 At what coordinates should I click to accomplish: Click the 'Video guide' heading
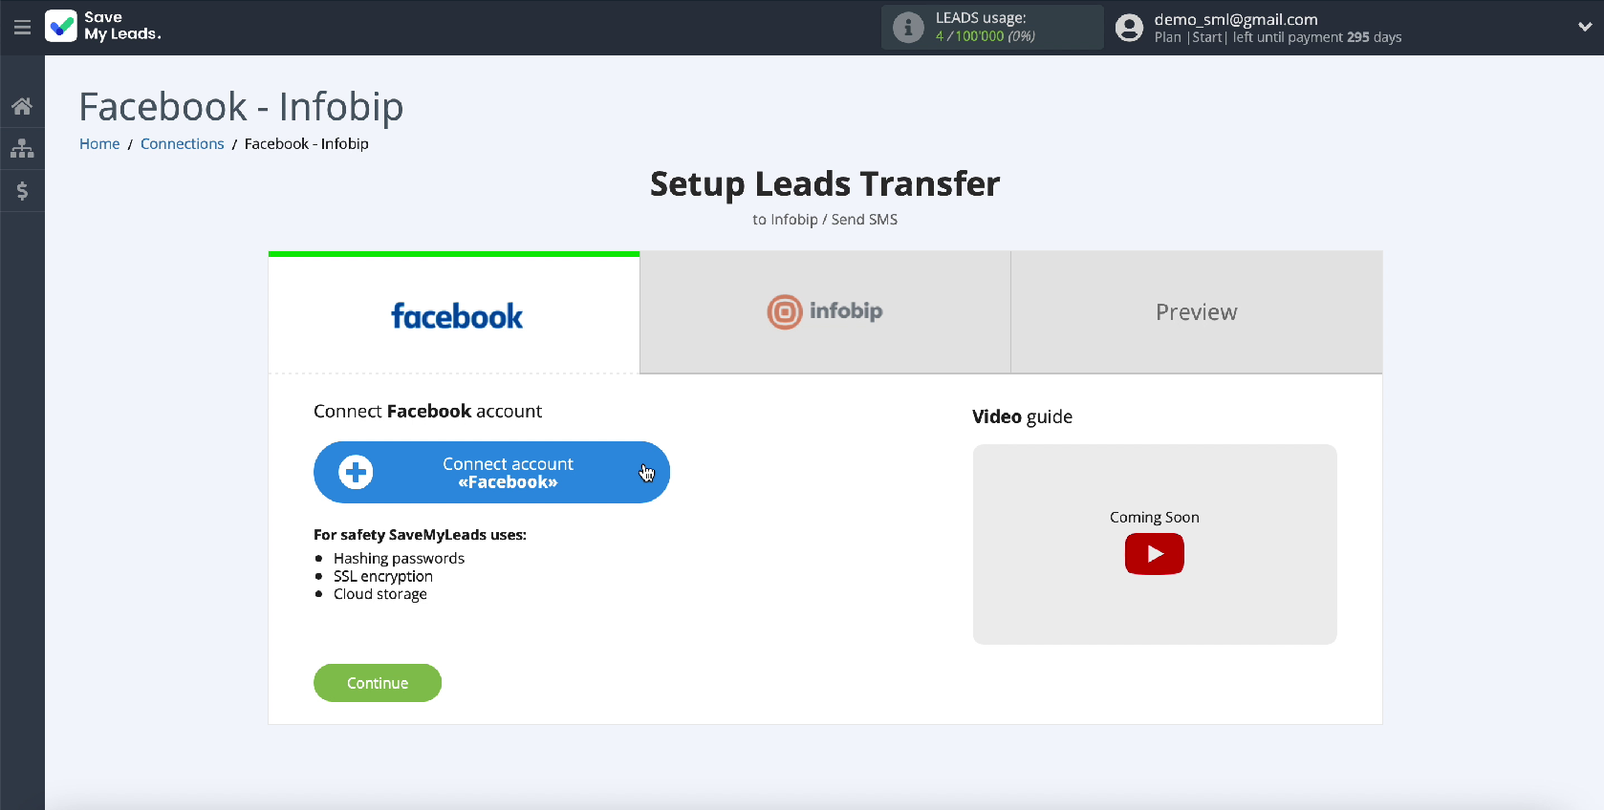point(1022,416)
